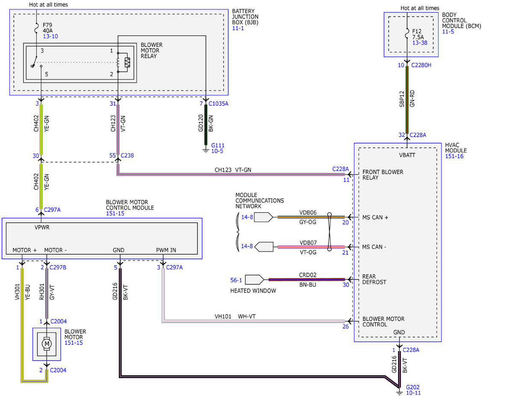Open 14-8 reference for MS CAN -
Screen dimensions: 513x396
point(248,246)
